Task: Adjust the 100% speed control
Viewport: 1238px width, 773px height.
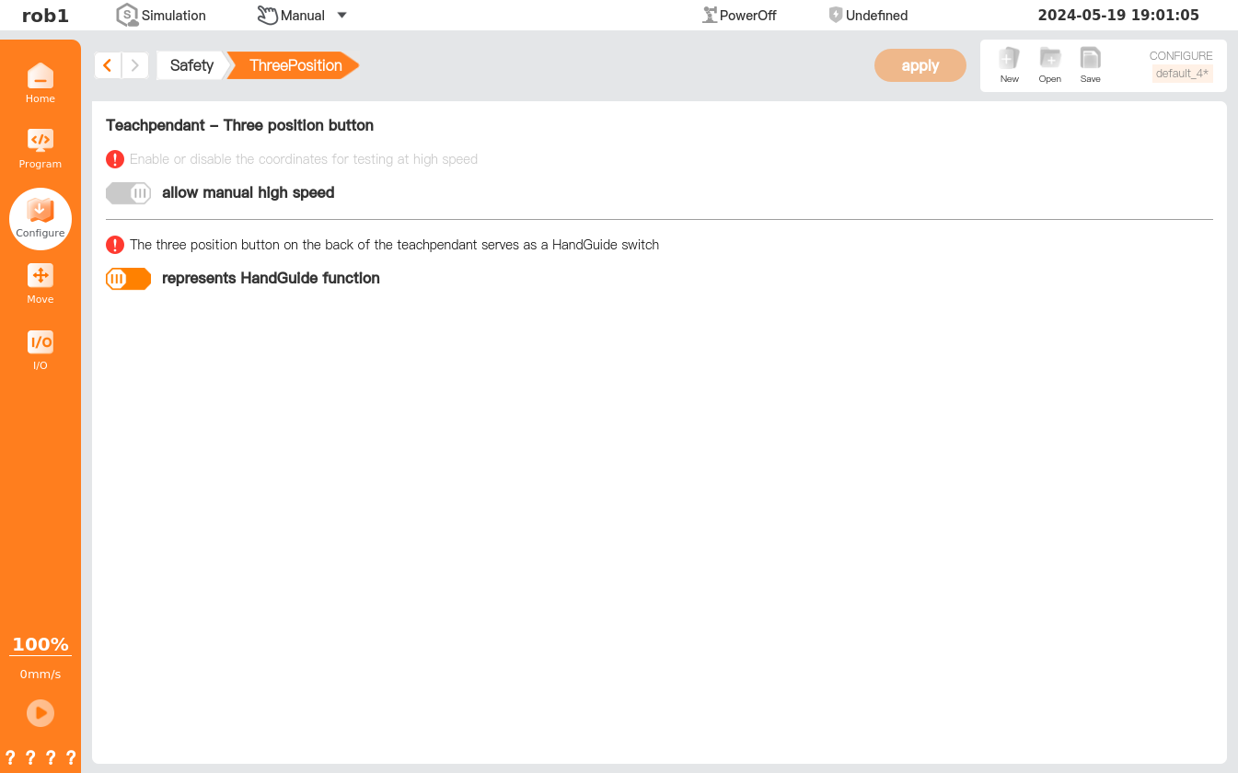Action: pos(40,645)
